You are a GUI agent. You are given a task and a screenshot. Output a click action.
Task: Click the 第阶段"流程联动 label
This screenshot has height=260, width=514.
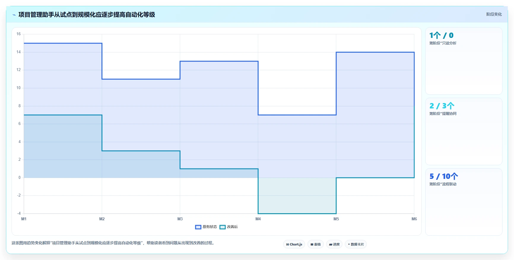[443, 184]
